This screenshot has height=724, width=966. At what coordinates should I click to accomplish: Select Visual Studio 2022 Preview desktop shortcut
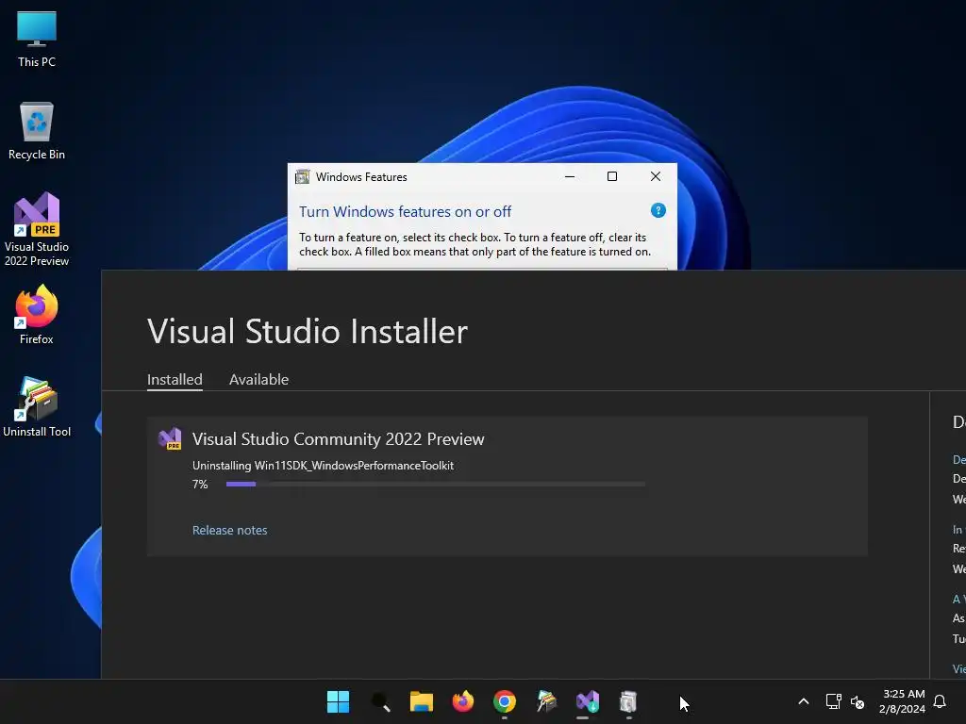pos(37,229)
